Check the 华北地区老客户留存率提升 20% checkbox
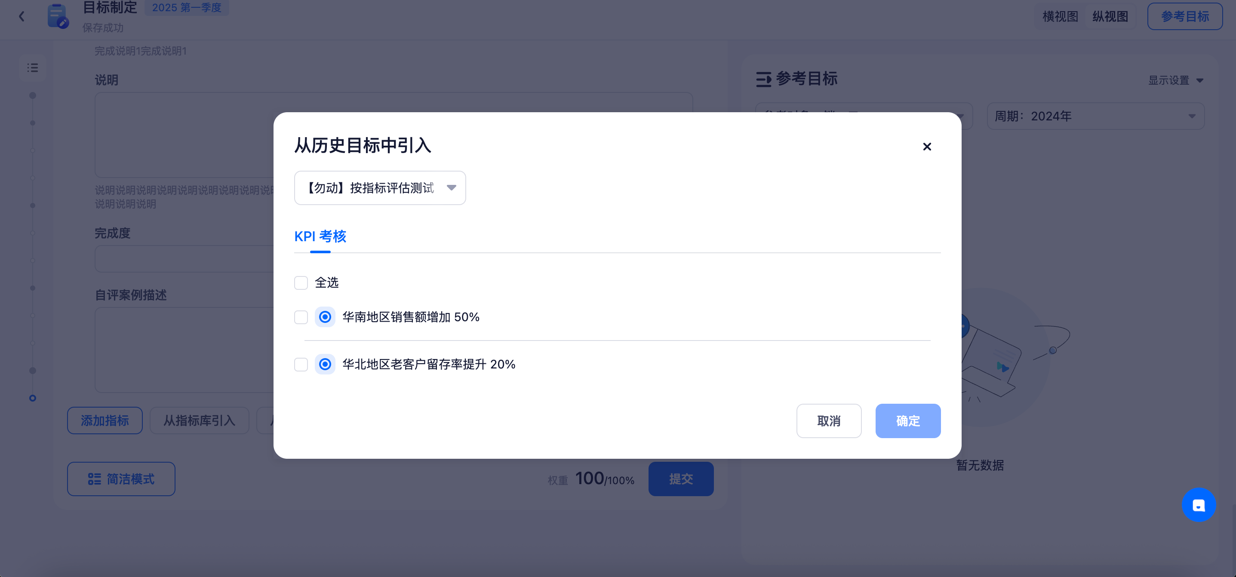1236x577 pixels. pos(301,365)
